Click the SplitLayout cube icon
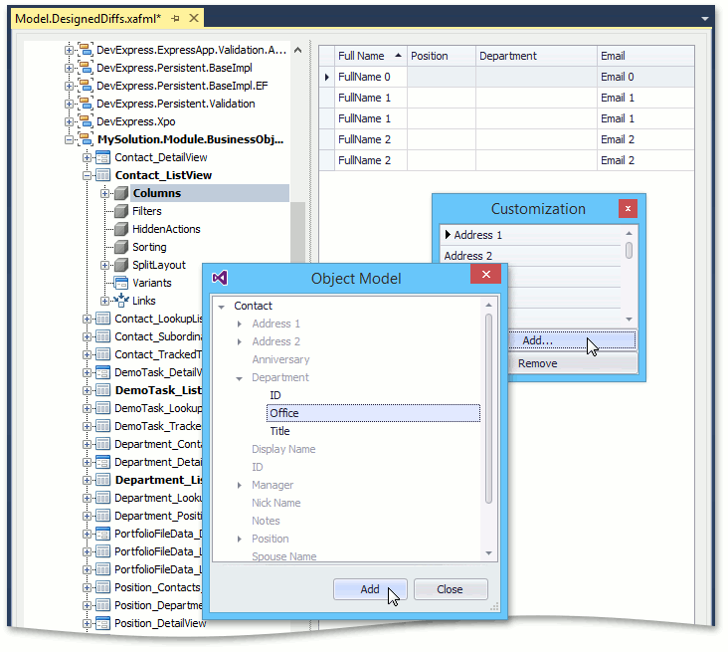Screen dimensions: 728x652 click(121, 265)
